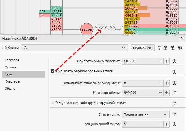
Task: Click the 35 red cluster cell
Action: [x=44, y=15]
